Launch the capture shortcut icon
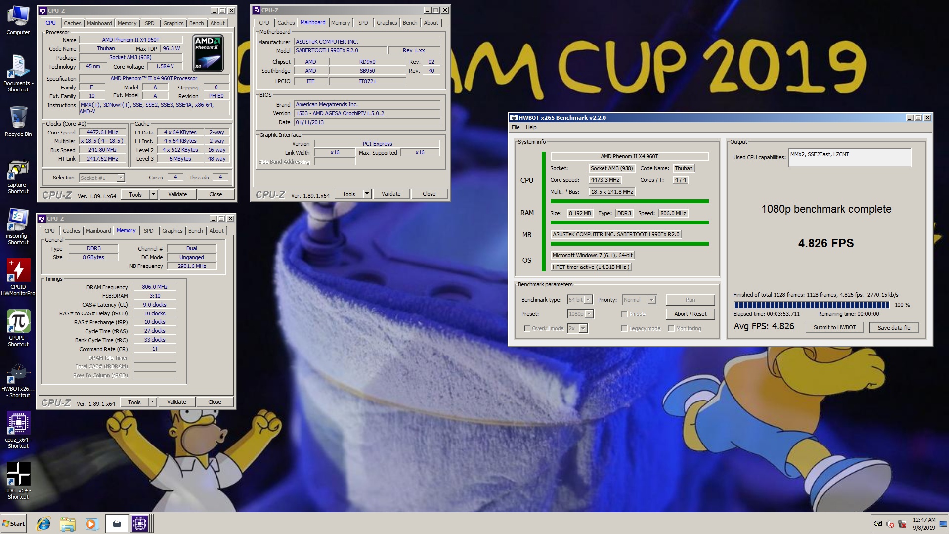Viewport: 949px width, 534px height. [x=18, y=177]
